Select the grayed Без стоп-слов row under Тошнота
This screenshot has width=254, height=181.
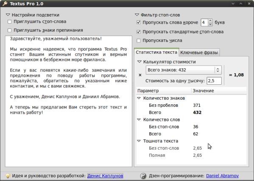click(x=192, y=148)
